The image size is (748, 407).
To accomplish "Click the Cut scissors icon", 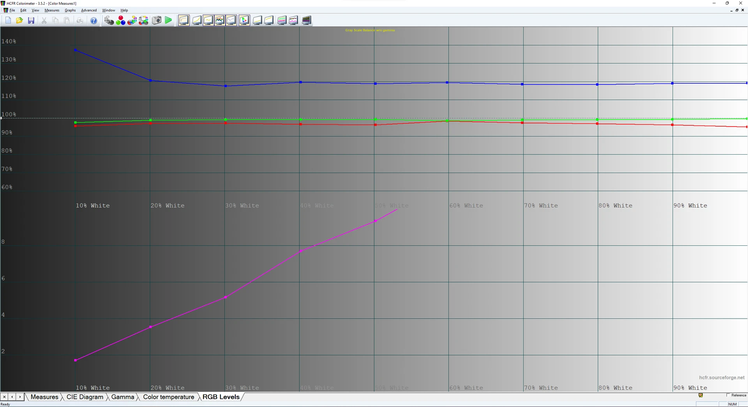I will coord(44,20).
